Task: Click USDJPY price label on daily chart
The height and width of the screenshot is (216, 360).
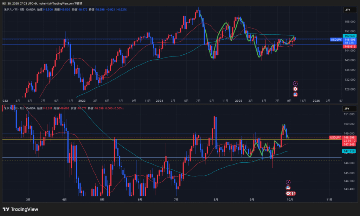Action: pyautogui.click(x=335, y=137)
